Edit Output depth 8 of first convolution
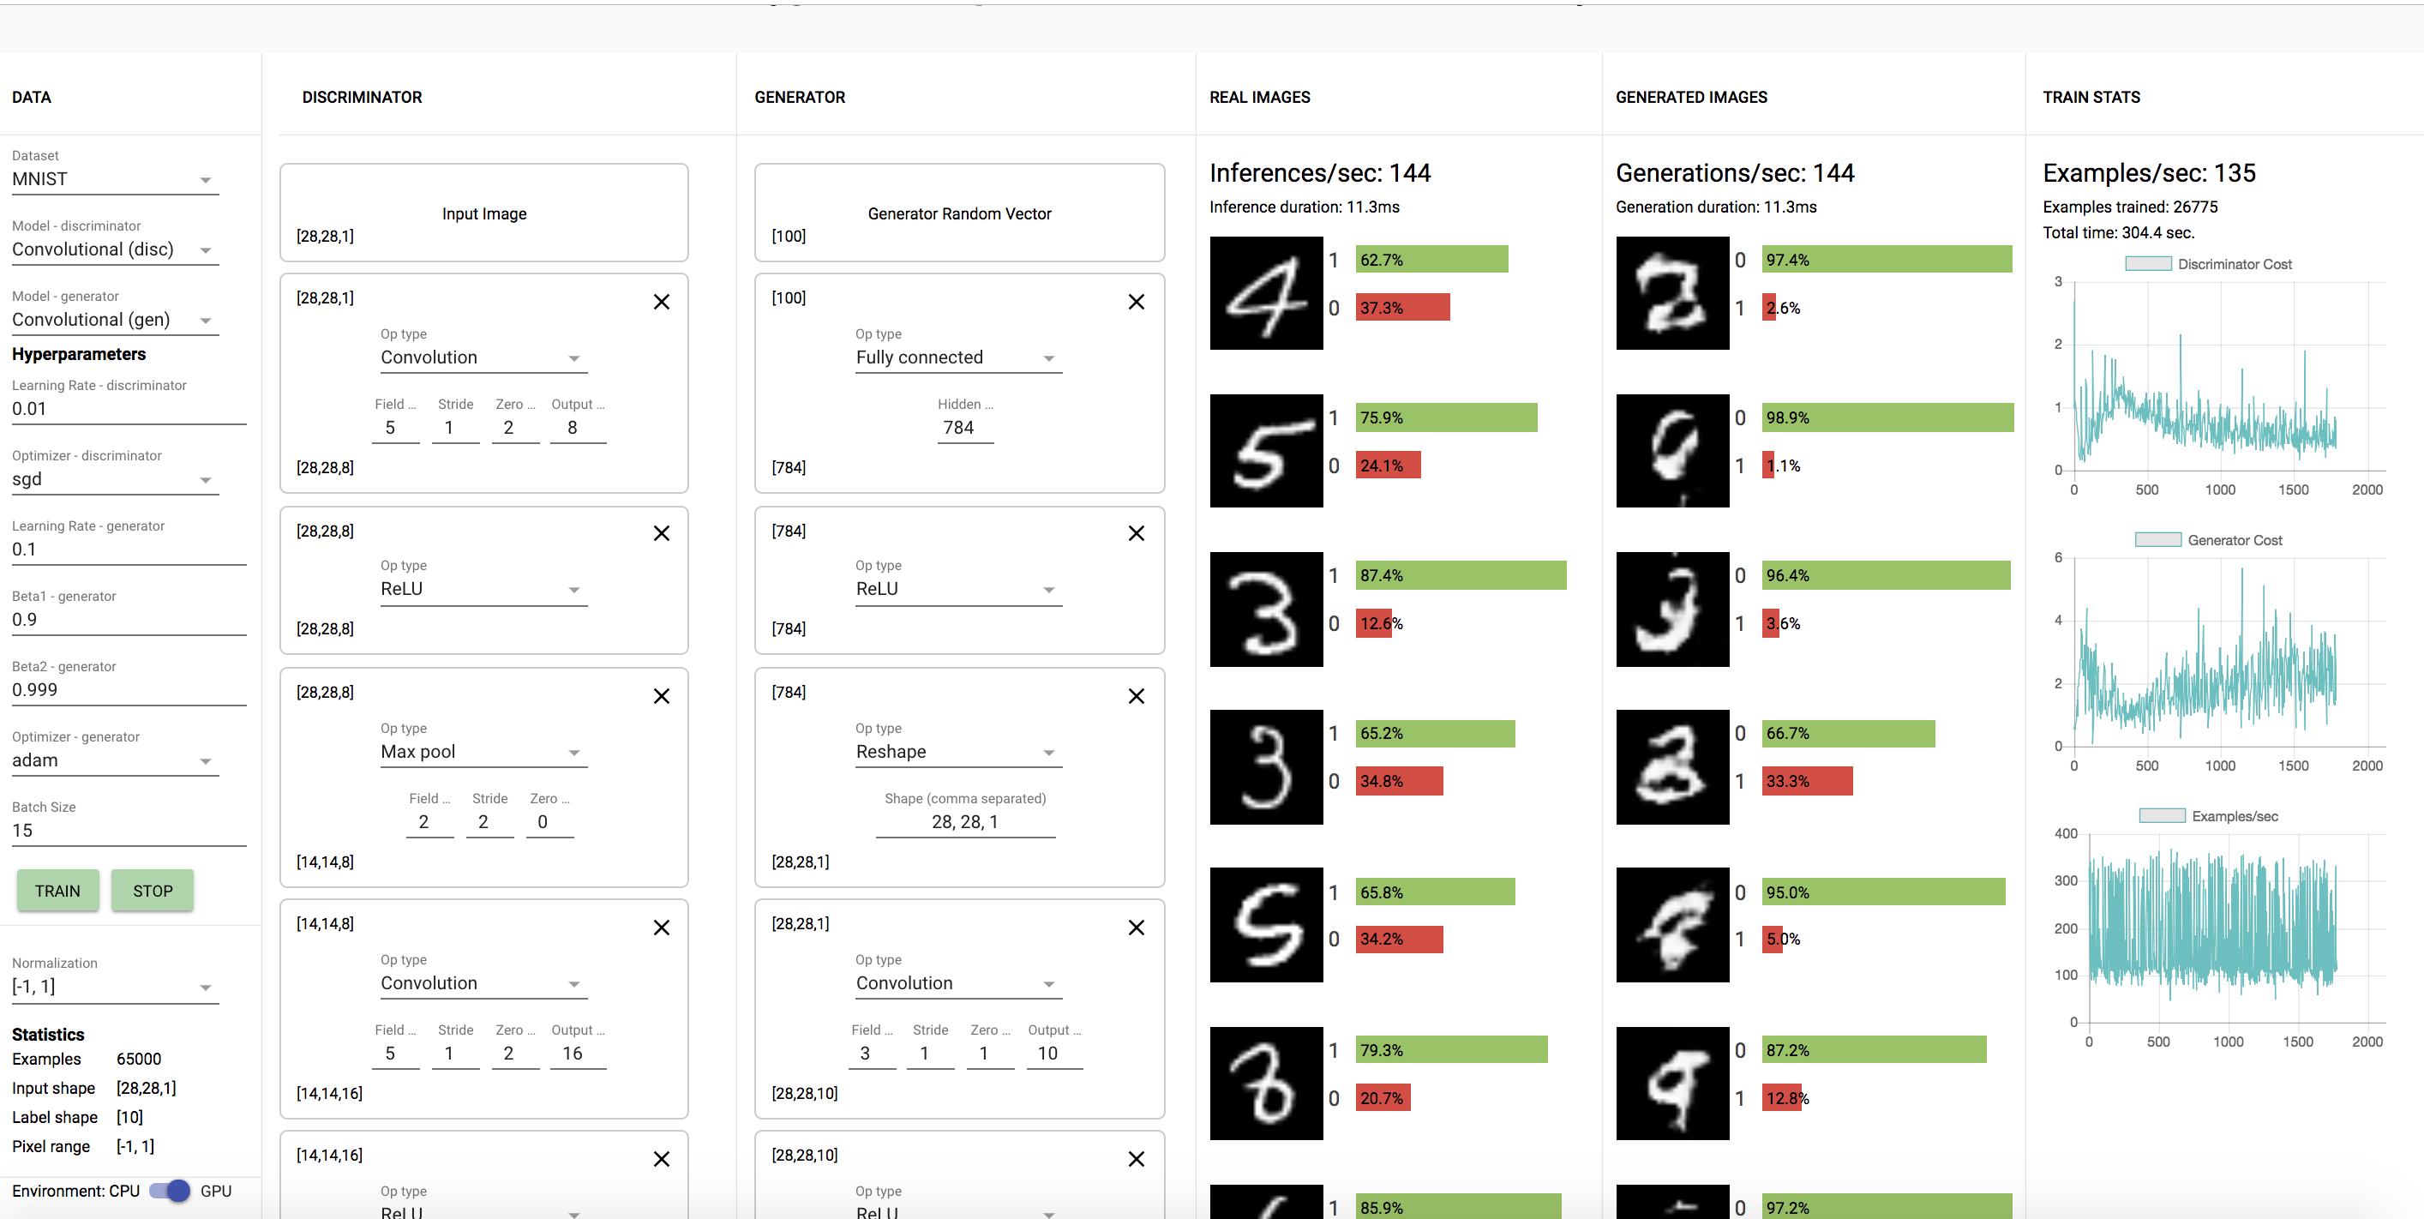 (578, 428)
